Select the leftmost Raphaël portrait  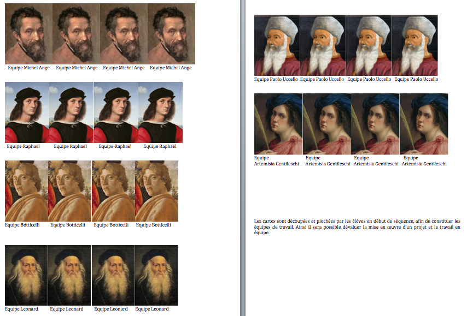point(27,112)
